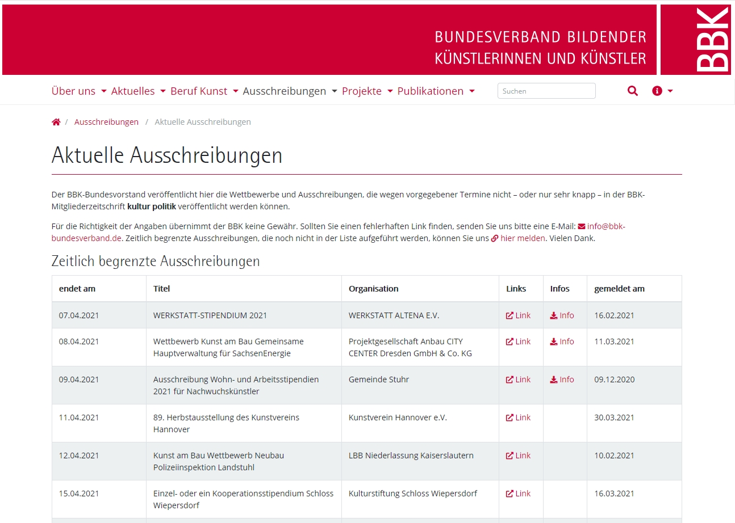Expand the Beruf Kunst menu
Viewport: 735px width, 523px height.
(204, 91)
